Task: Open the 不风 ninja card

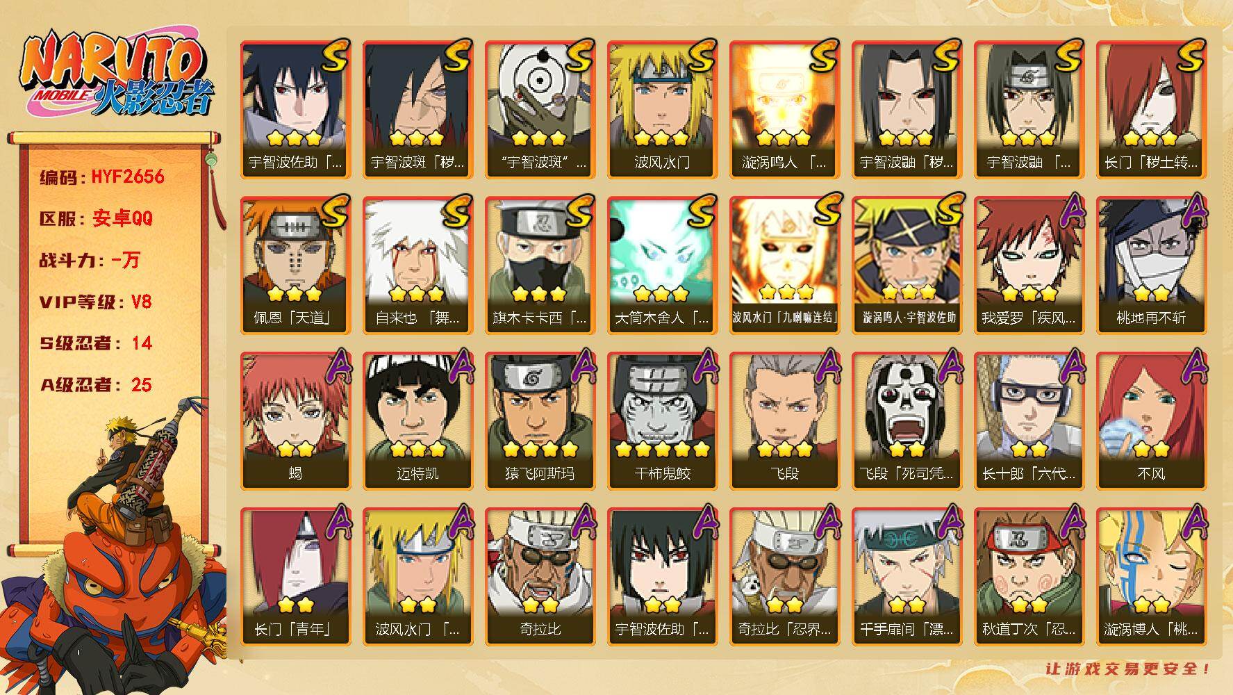Action: click(x=1151, y=421)
